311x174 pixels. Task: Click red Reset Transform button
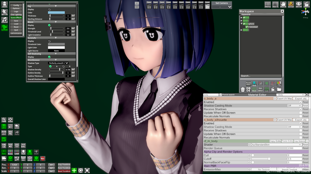(x=64, y=171)
